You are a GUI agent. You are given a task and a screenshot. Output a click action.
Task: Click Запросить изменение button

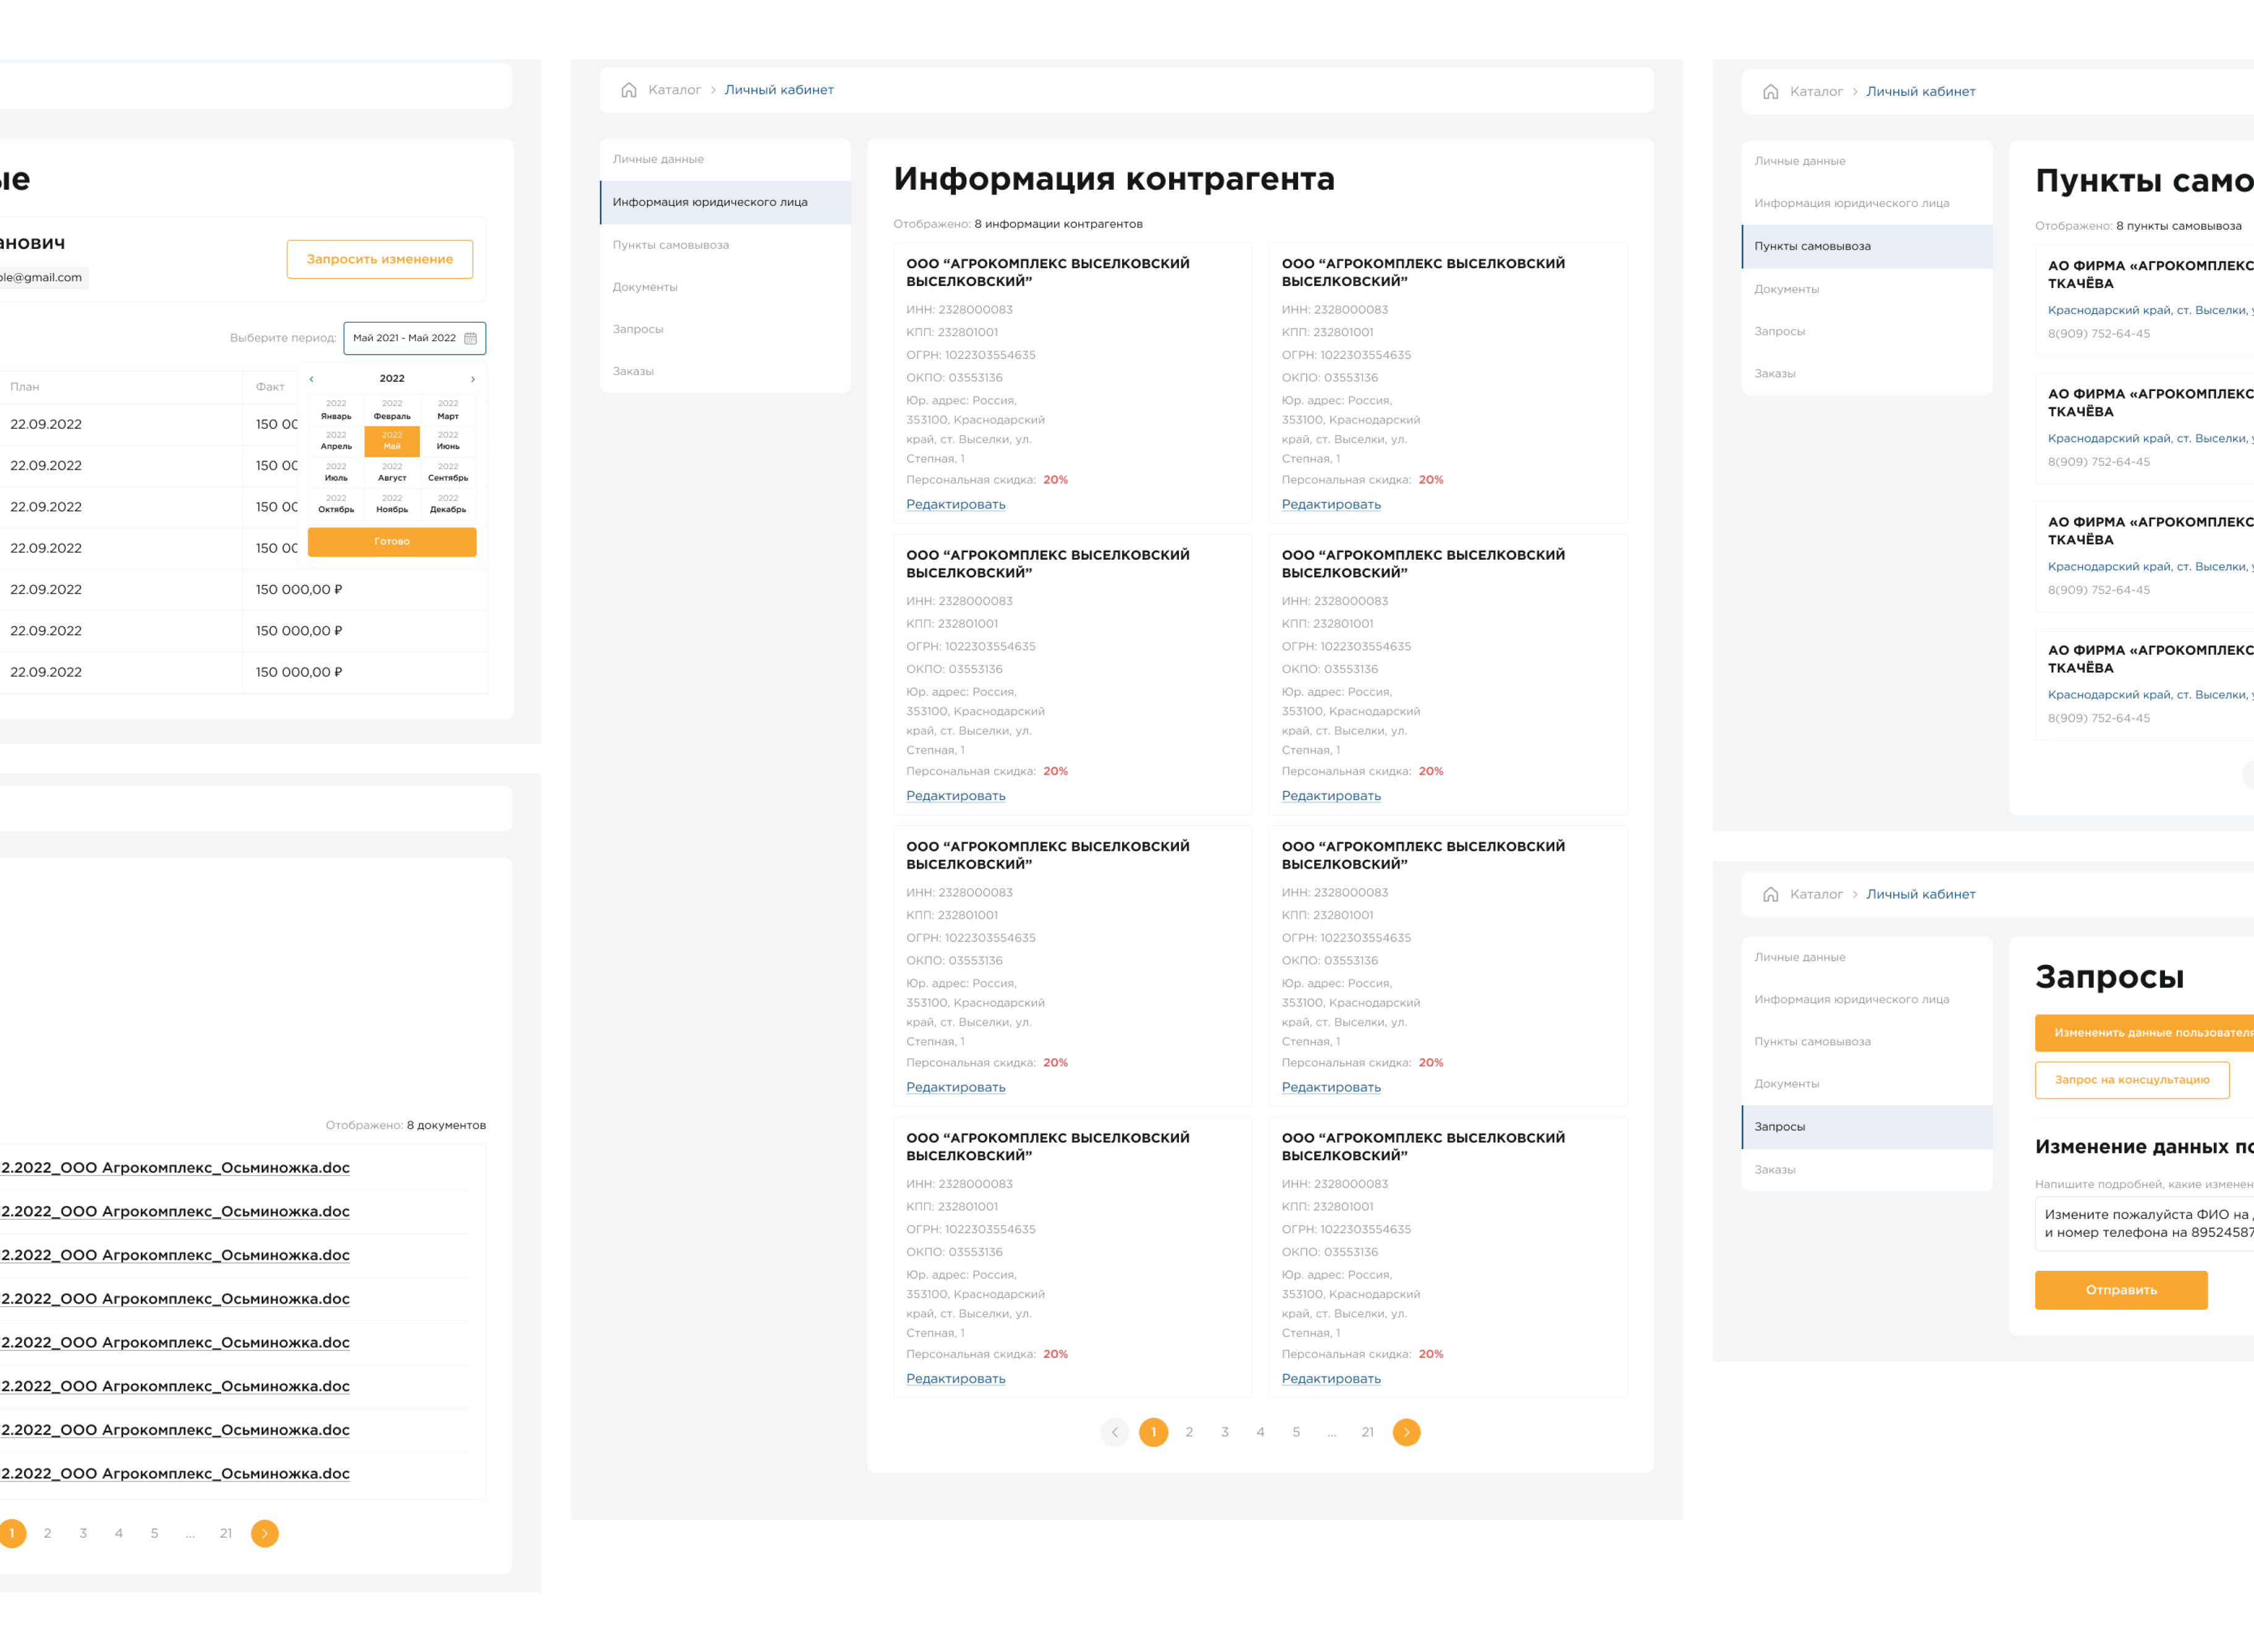379,259
